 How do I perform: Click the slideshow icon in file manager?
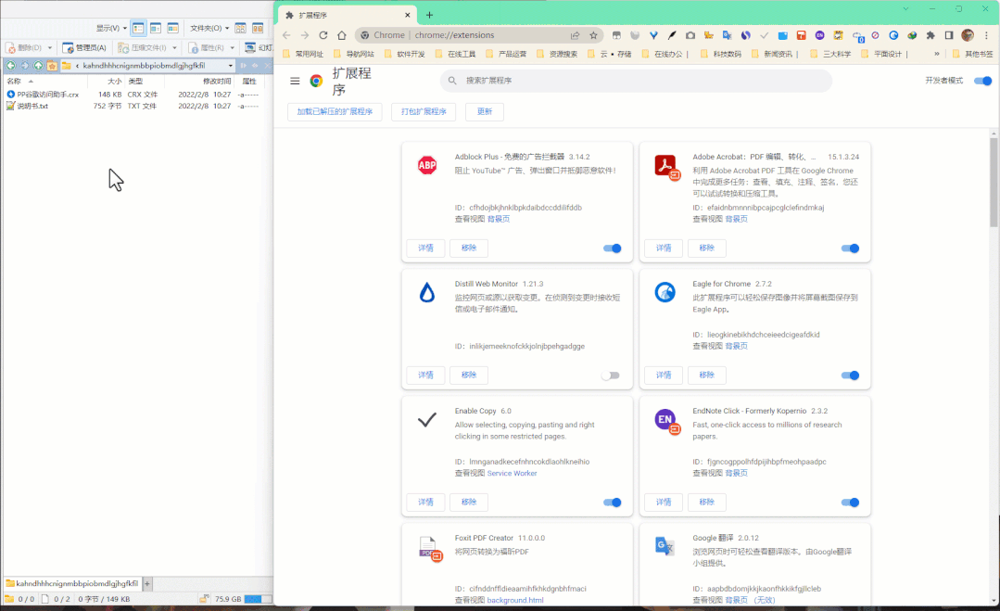click(250, 48)
